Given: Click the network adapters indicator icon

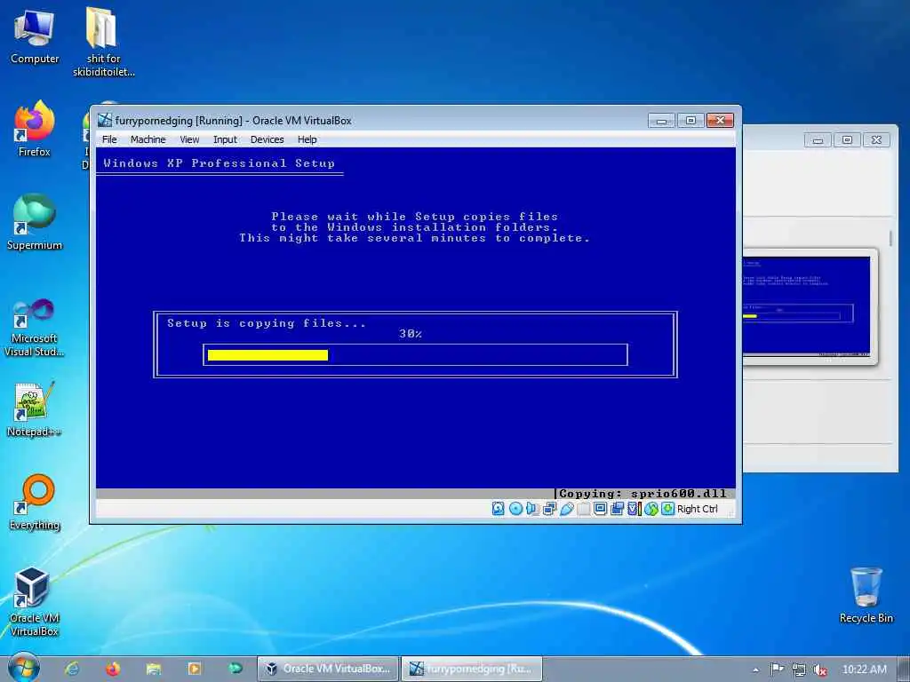Looking at the screenshot, I should 549,509.
